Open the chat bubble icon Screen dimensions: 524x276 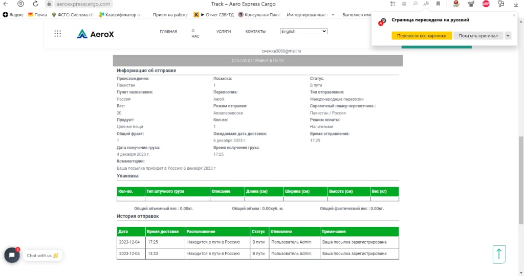pos(12,256)
